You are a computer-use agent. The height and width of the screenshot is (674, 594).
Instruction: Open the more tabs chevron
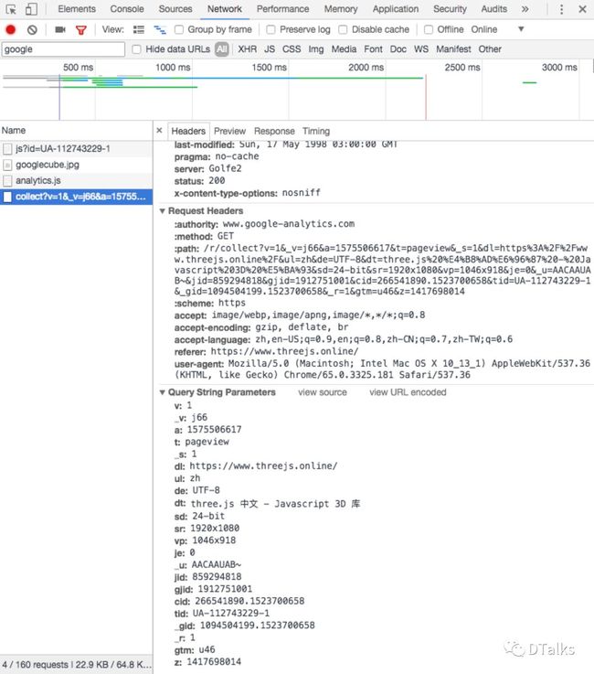525,9
